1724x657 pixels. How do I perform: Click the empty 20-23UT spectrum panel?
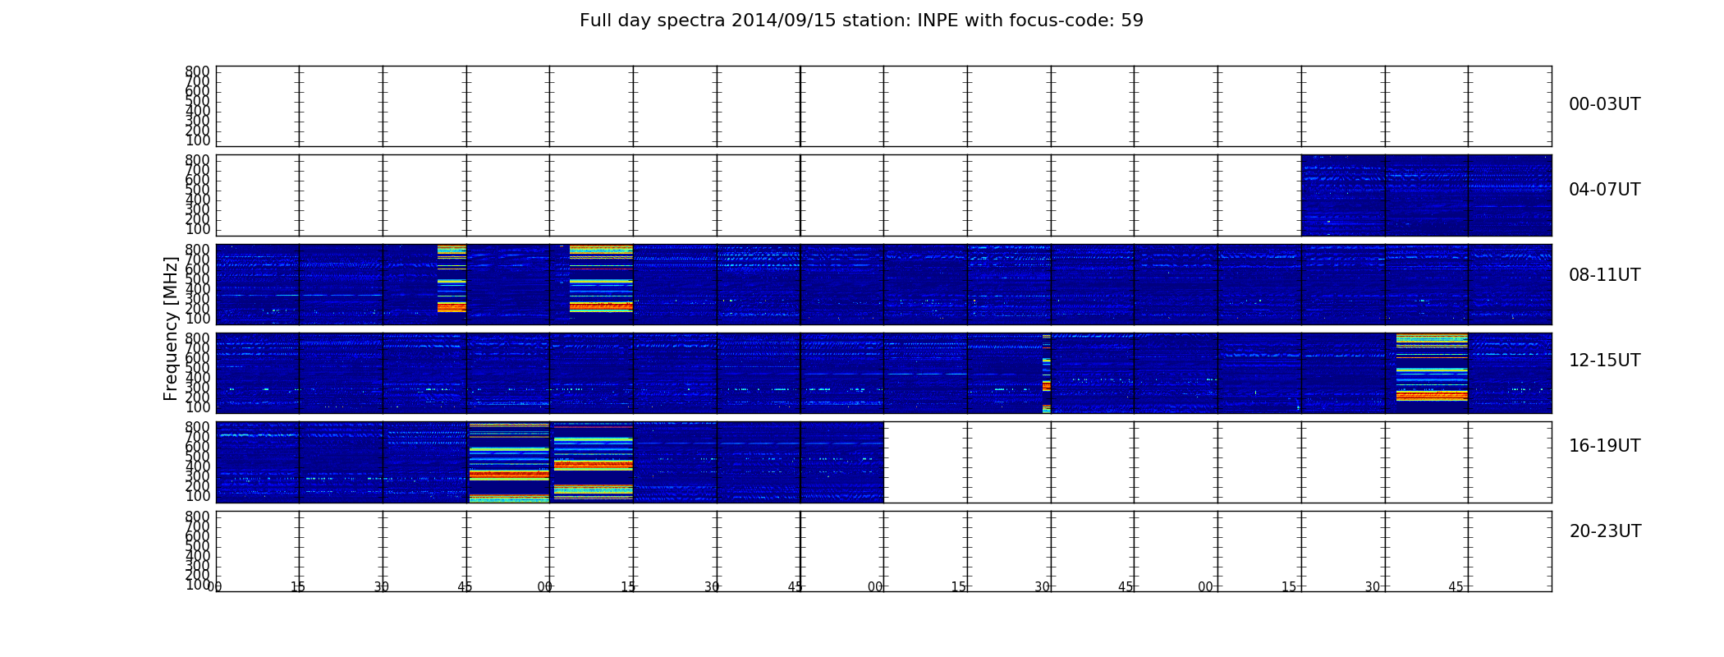click(x=883, y=551)
